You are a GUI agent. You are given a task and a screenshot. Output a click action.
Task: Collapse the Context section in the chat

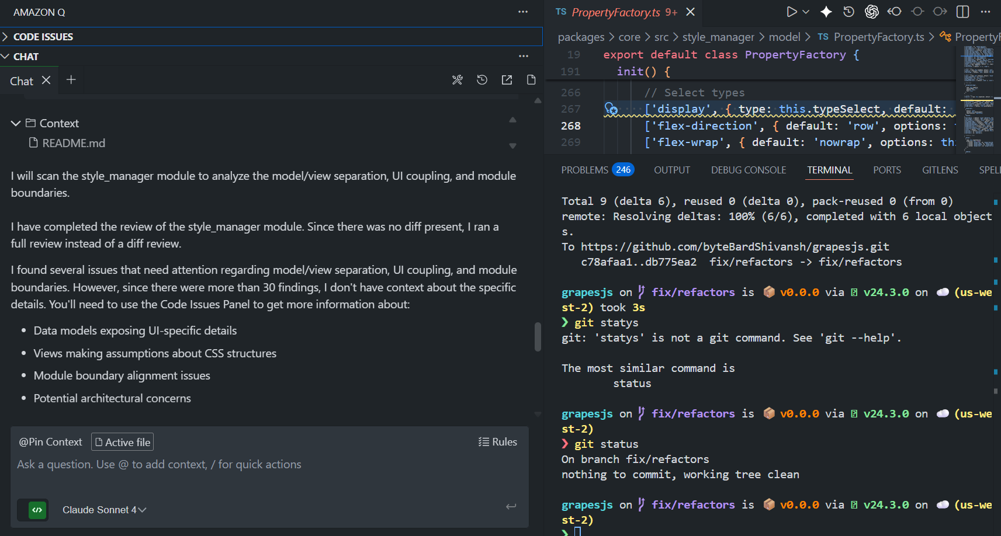15,123
